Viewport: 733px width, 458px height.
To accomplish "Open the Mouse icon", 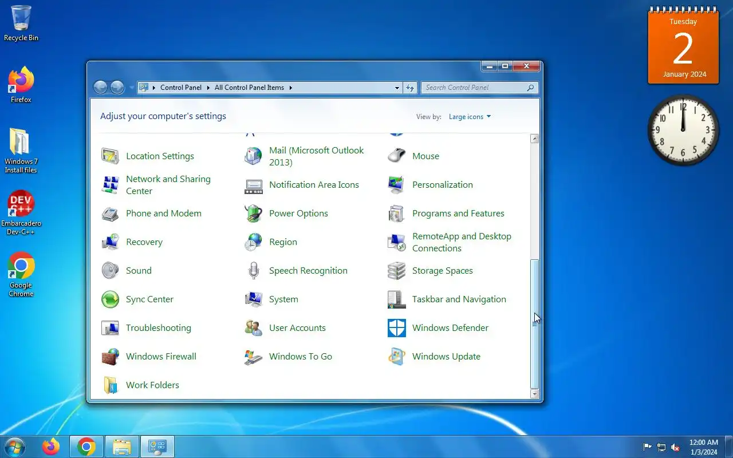I will 396,156.
